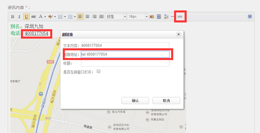Toggle bold formatting
This screenshot has width=260, height=133.
point(13,17)
